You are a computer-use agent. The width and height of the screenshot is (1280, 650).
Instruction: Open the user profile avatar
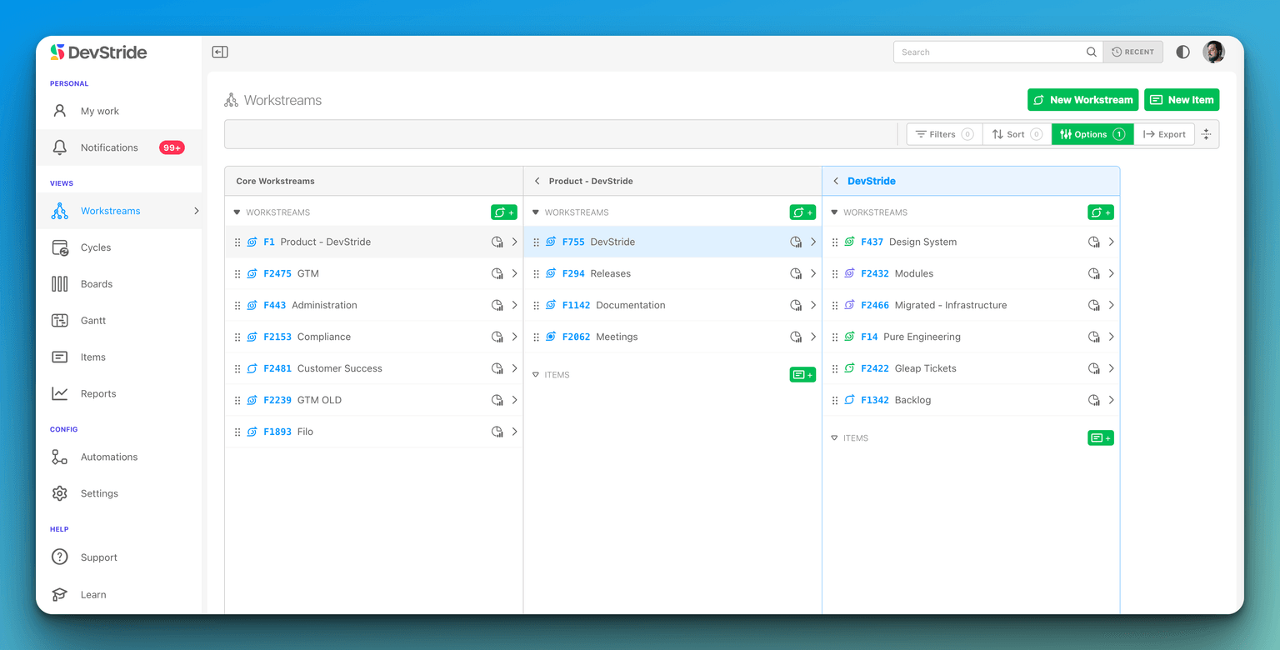tap(1213, 52)
